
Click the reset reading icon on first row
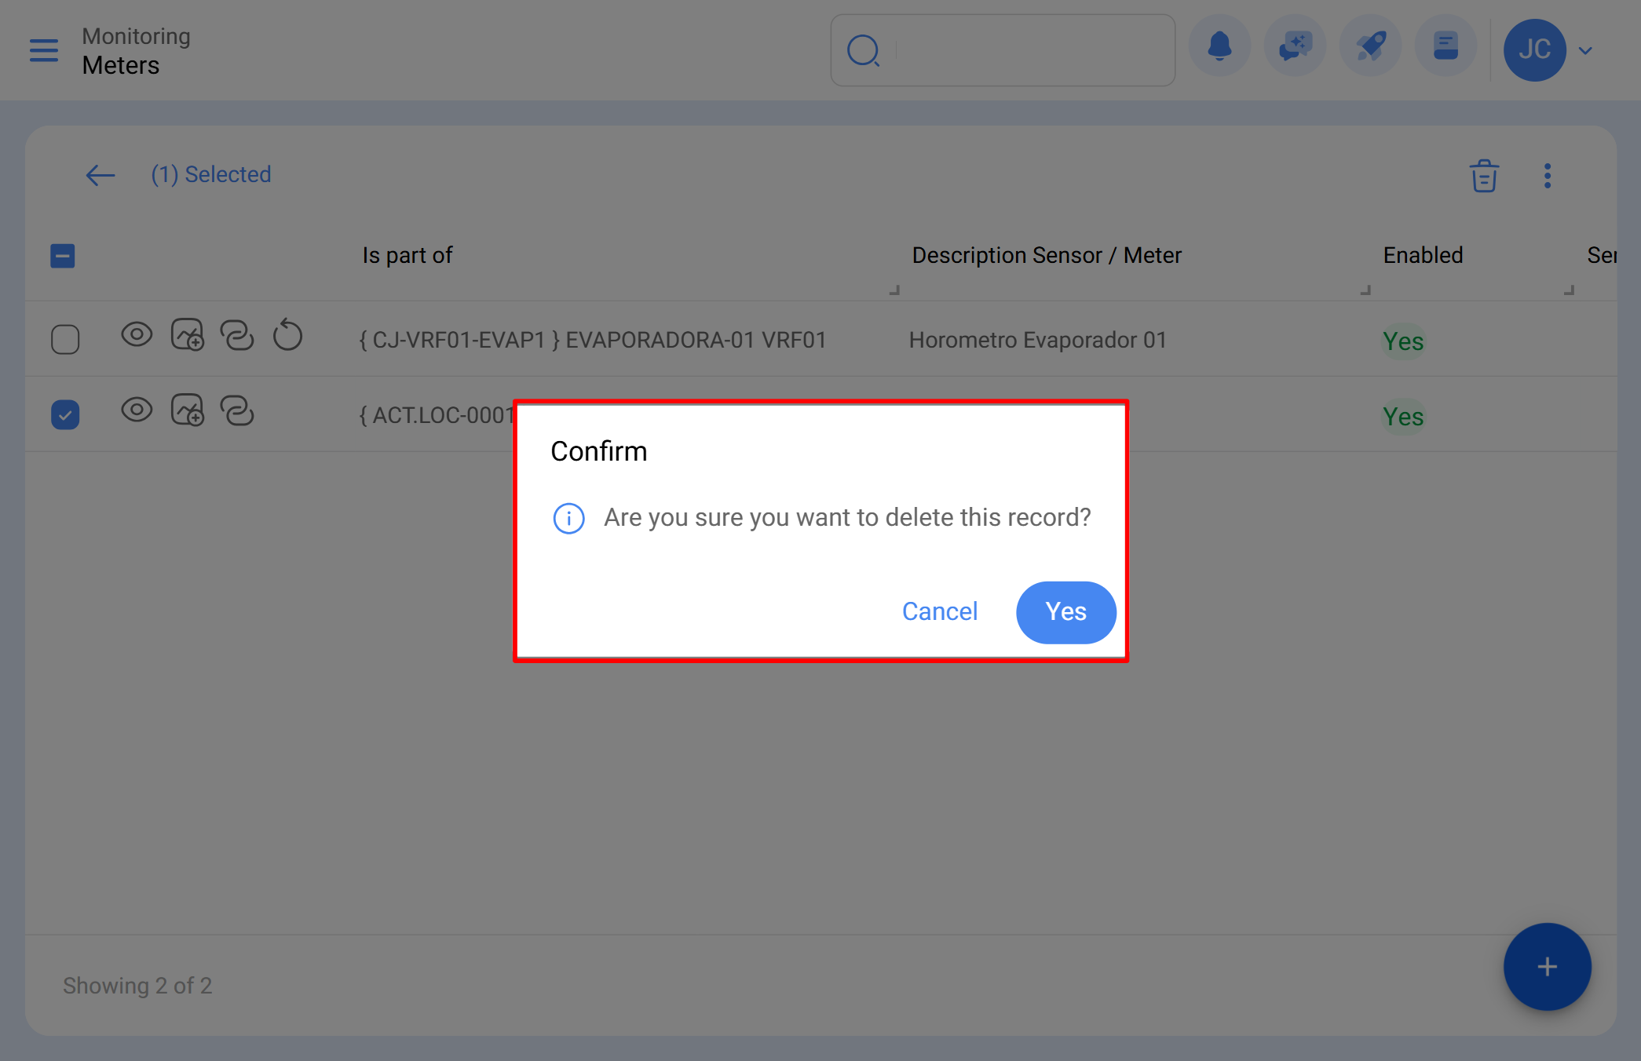(x=287, y=335)
